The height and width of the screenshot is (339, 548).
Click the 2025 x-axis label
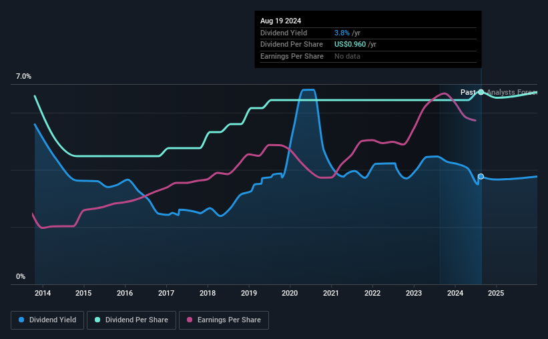pyautogui.click(x=496, y=294)
